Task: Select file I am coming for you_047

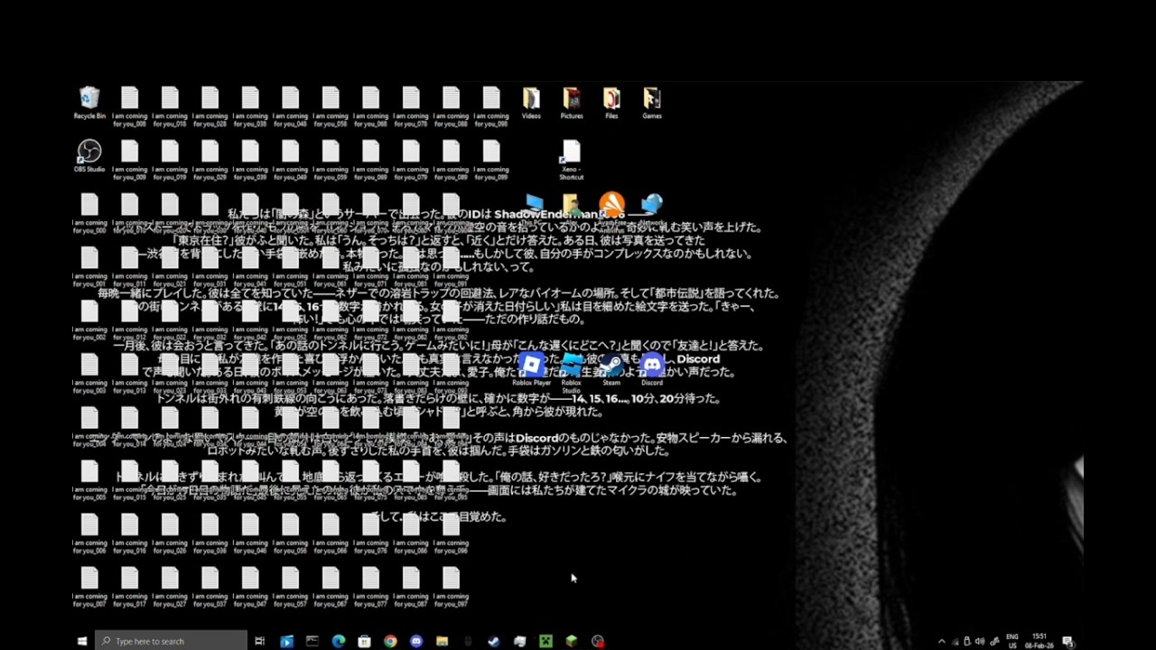Action: [x=250, y=587]
